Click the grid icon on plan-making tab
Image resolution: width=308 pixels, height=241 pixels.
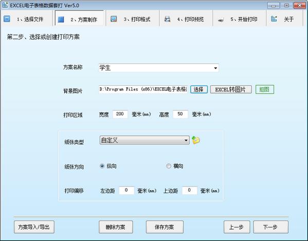point(61,20)
